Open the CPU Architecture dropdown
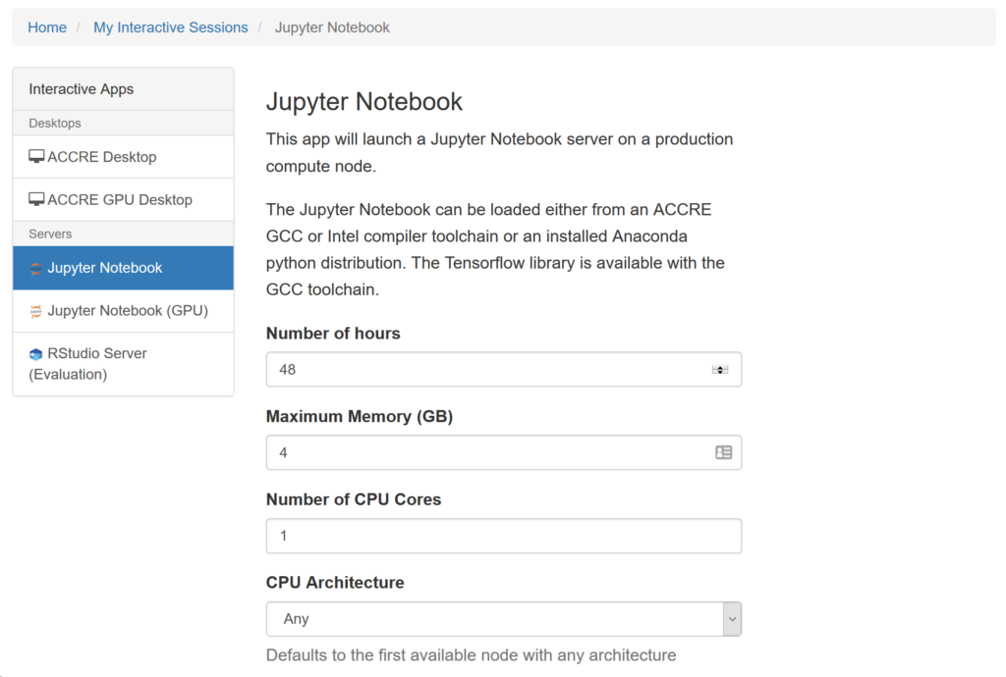Viewport: 1006px width, 677px height. click(504, 619)
